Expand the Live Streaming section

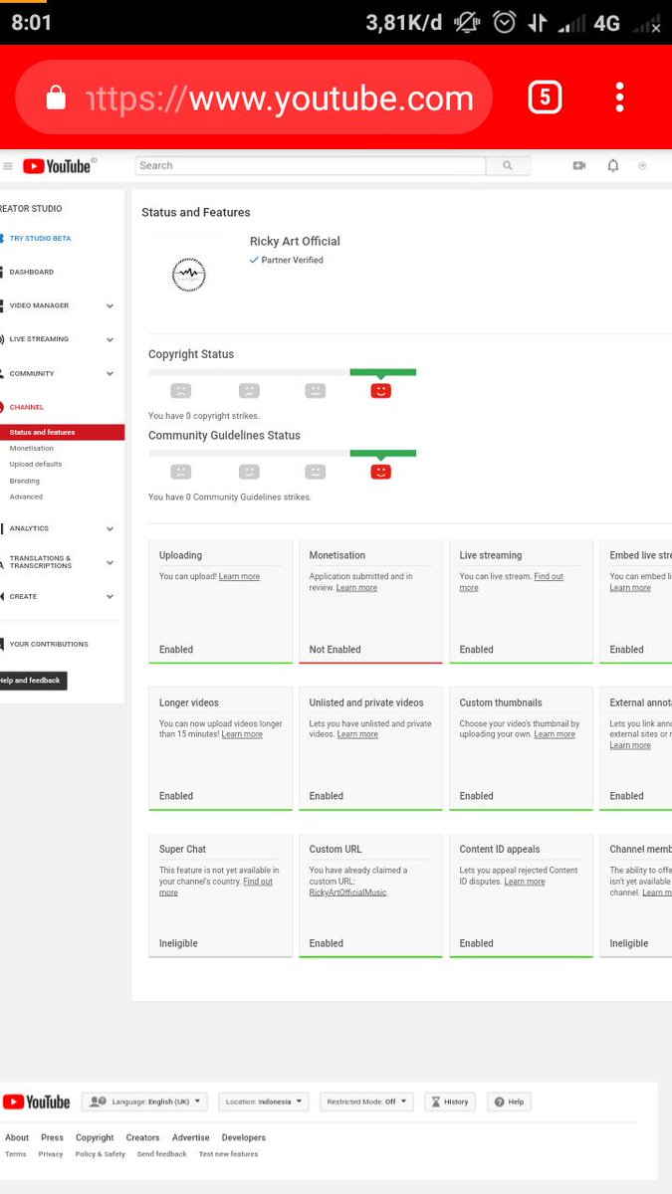[110, 340]
